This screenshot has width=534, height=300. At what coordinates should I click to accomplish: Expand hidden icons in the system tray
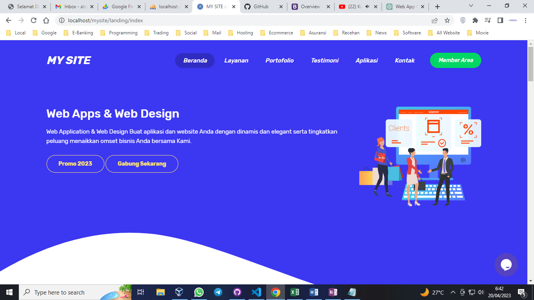452,292
